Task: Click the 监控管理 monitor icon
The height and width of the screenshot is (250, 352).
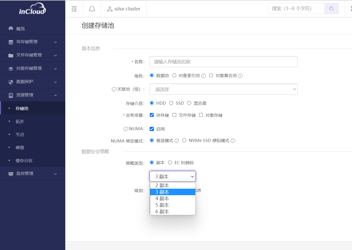Action: [x=11, y=174]
